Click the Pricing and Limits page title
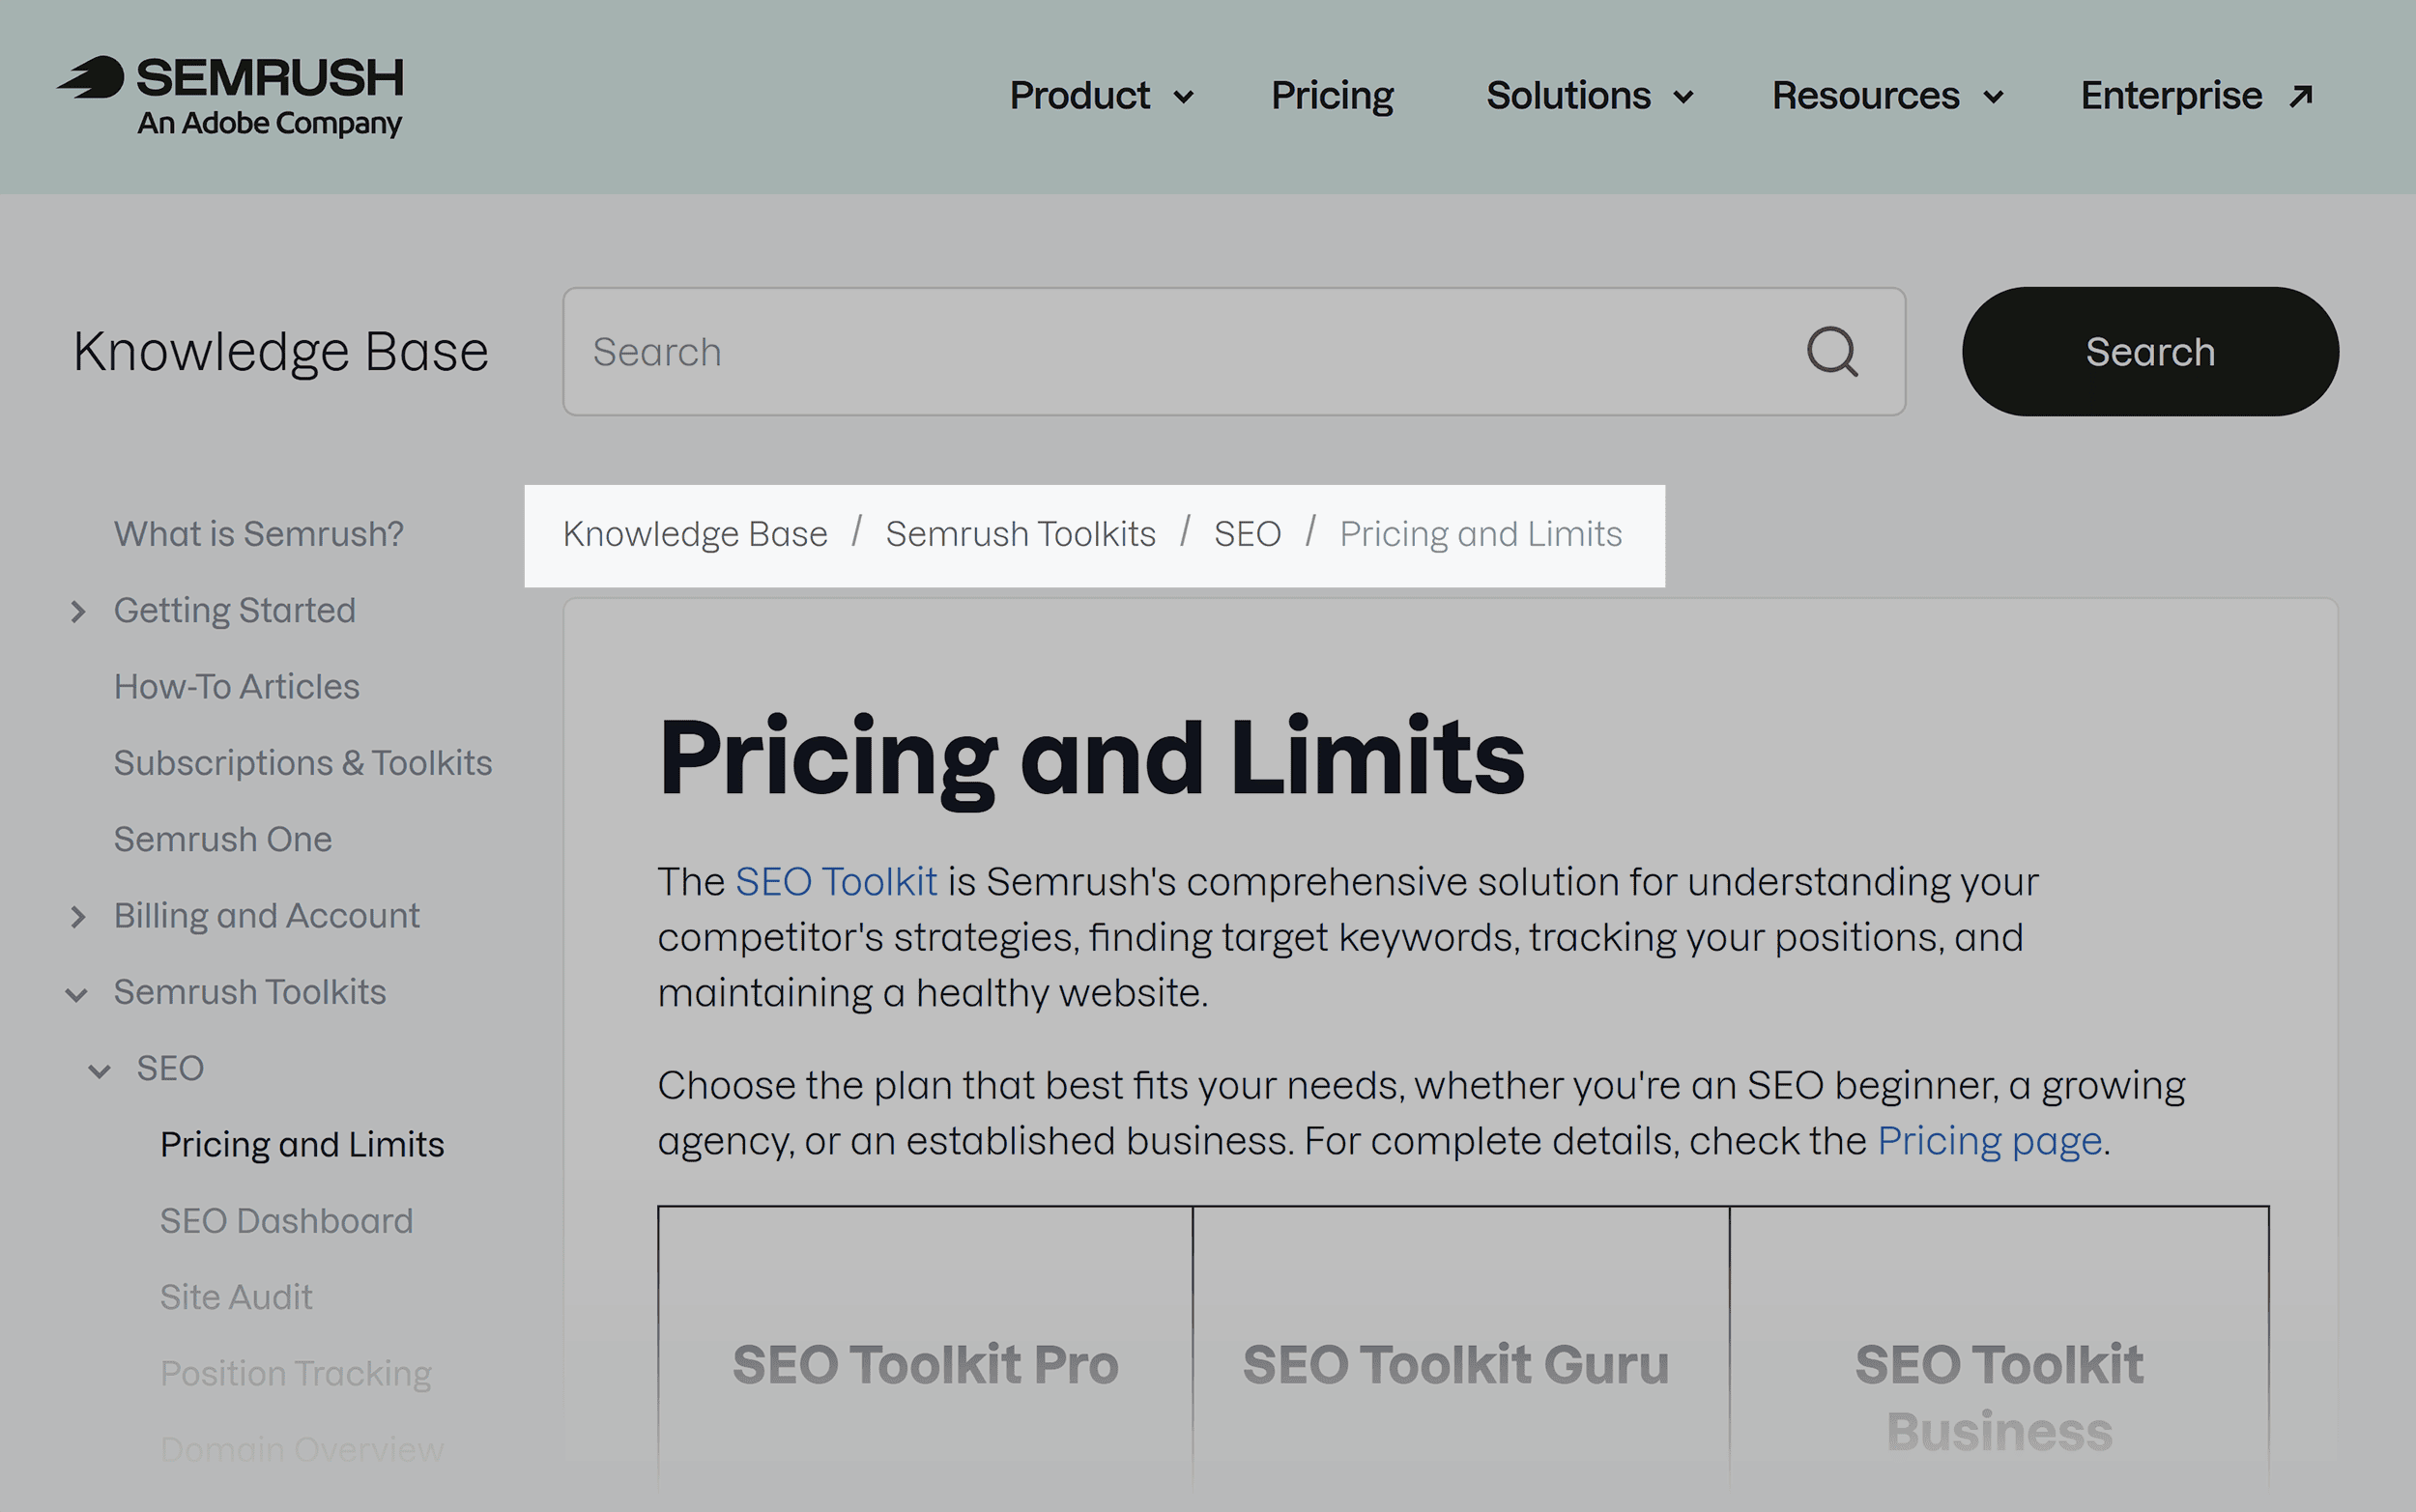2416x1512 pixels. pos(1091,758)
